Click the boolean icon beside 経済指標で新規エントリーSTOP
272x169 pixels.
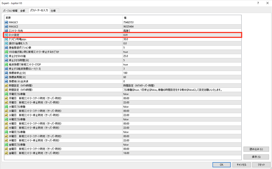[6, 65]
